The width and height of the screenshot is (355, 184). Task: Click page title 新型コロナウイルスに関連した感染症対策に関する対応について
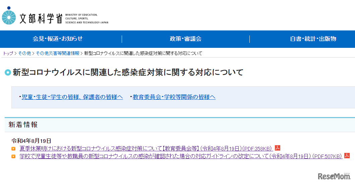pyautogui.click(x=128, y=72)
